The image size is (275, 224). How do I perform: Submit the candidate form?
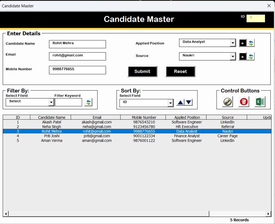[142, 71]
